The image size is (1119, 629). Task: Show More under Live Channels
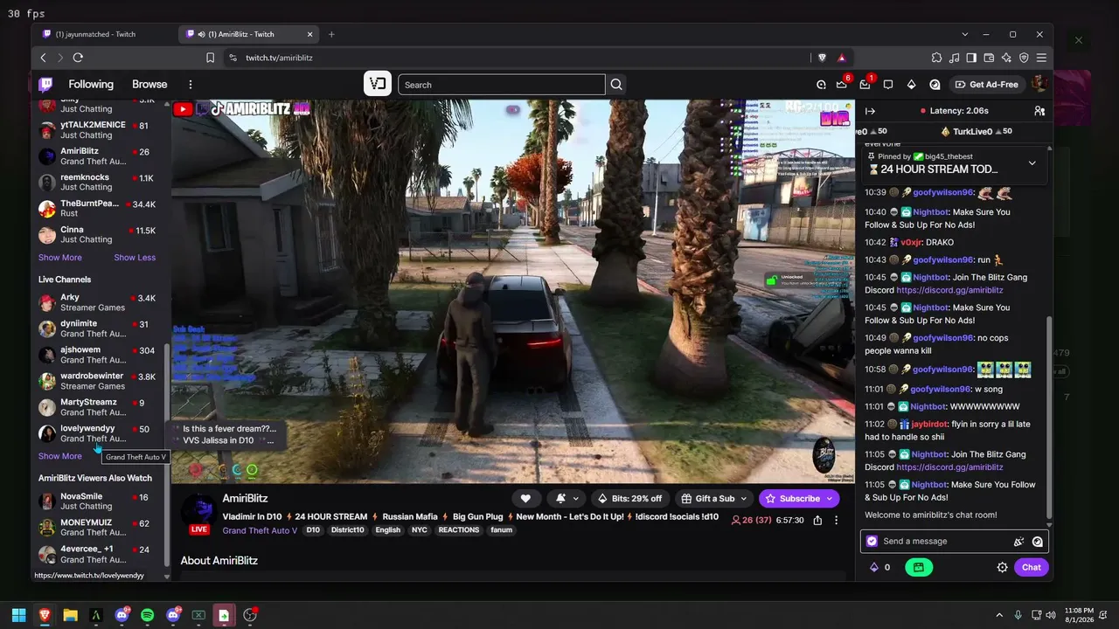tap(60, 456)
